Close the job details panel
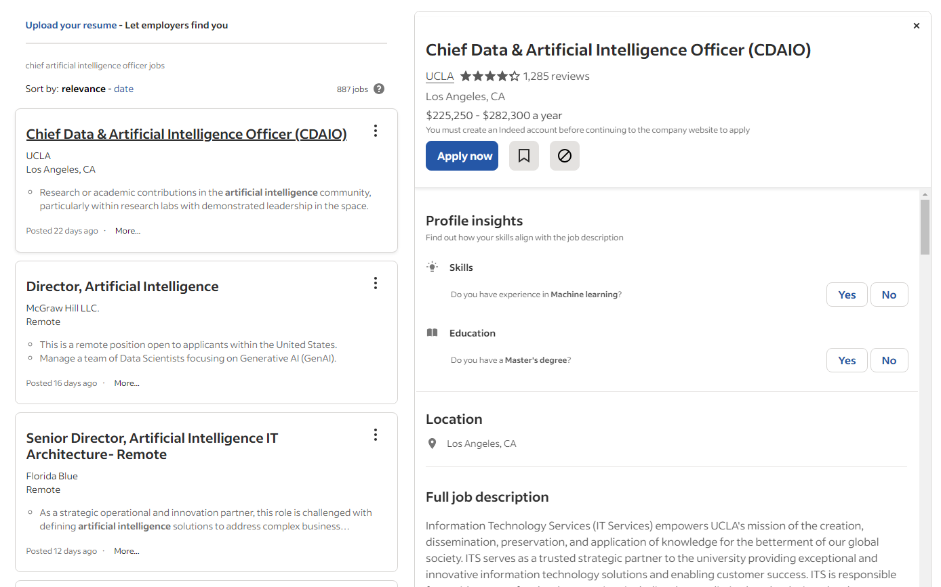 (x=917, y=26)
